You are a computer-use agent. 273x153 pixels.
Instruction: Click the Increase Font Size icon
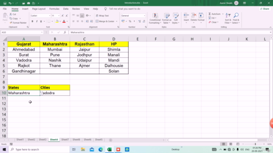point(63,16)
